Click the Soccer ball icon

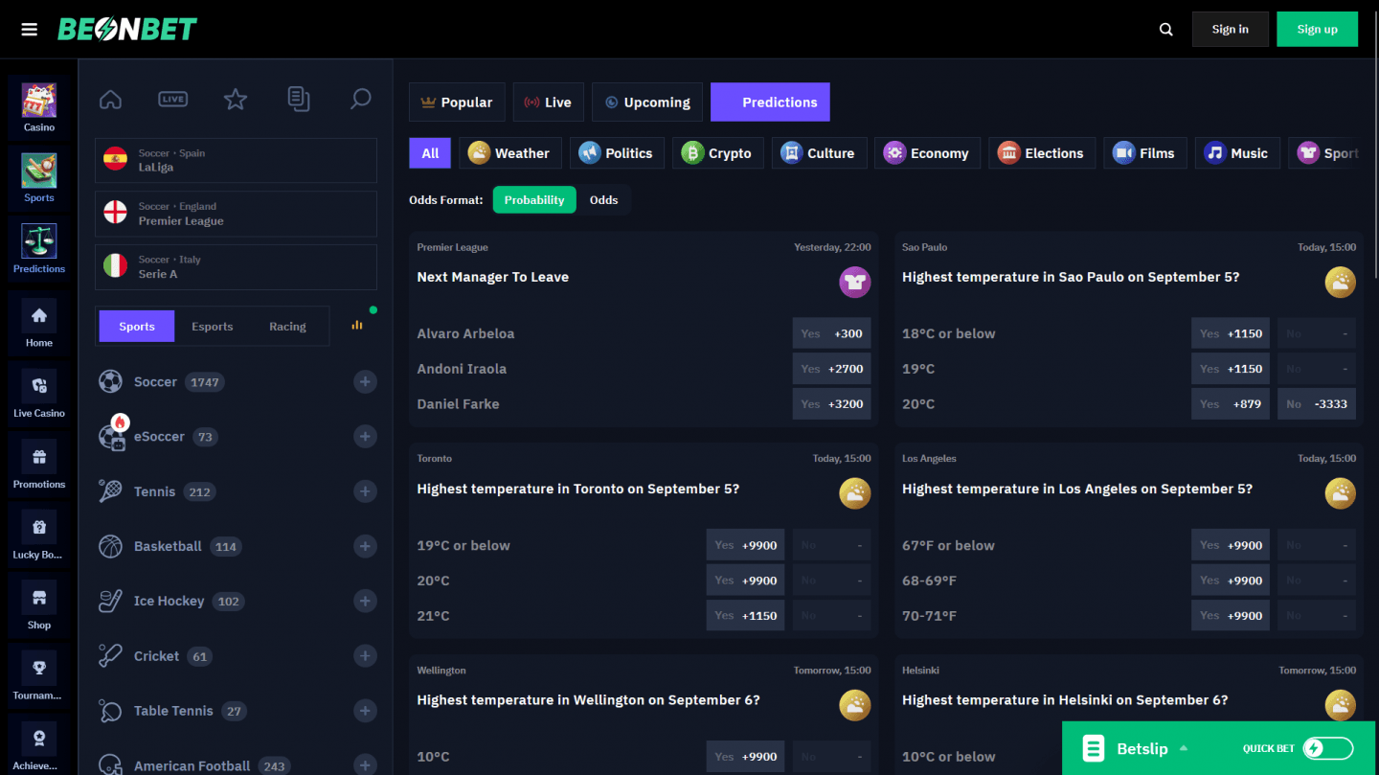(x=110, y=381)
